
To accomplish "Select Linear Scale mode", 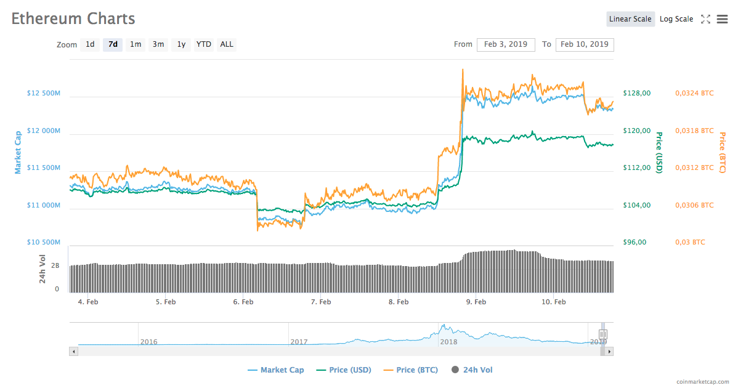I will pyautogui.click(x=630, y=19).
